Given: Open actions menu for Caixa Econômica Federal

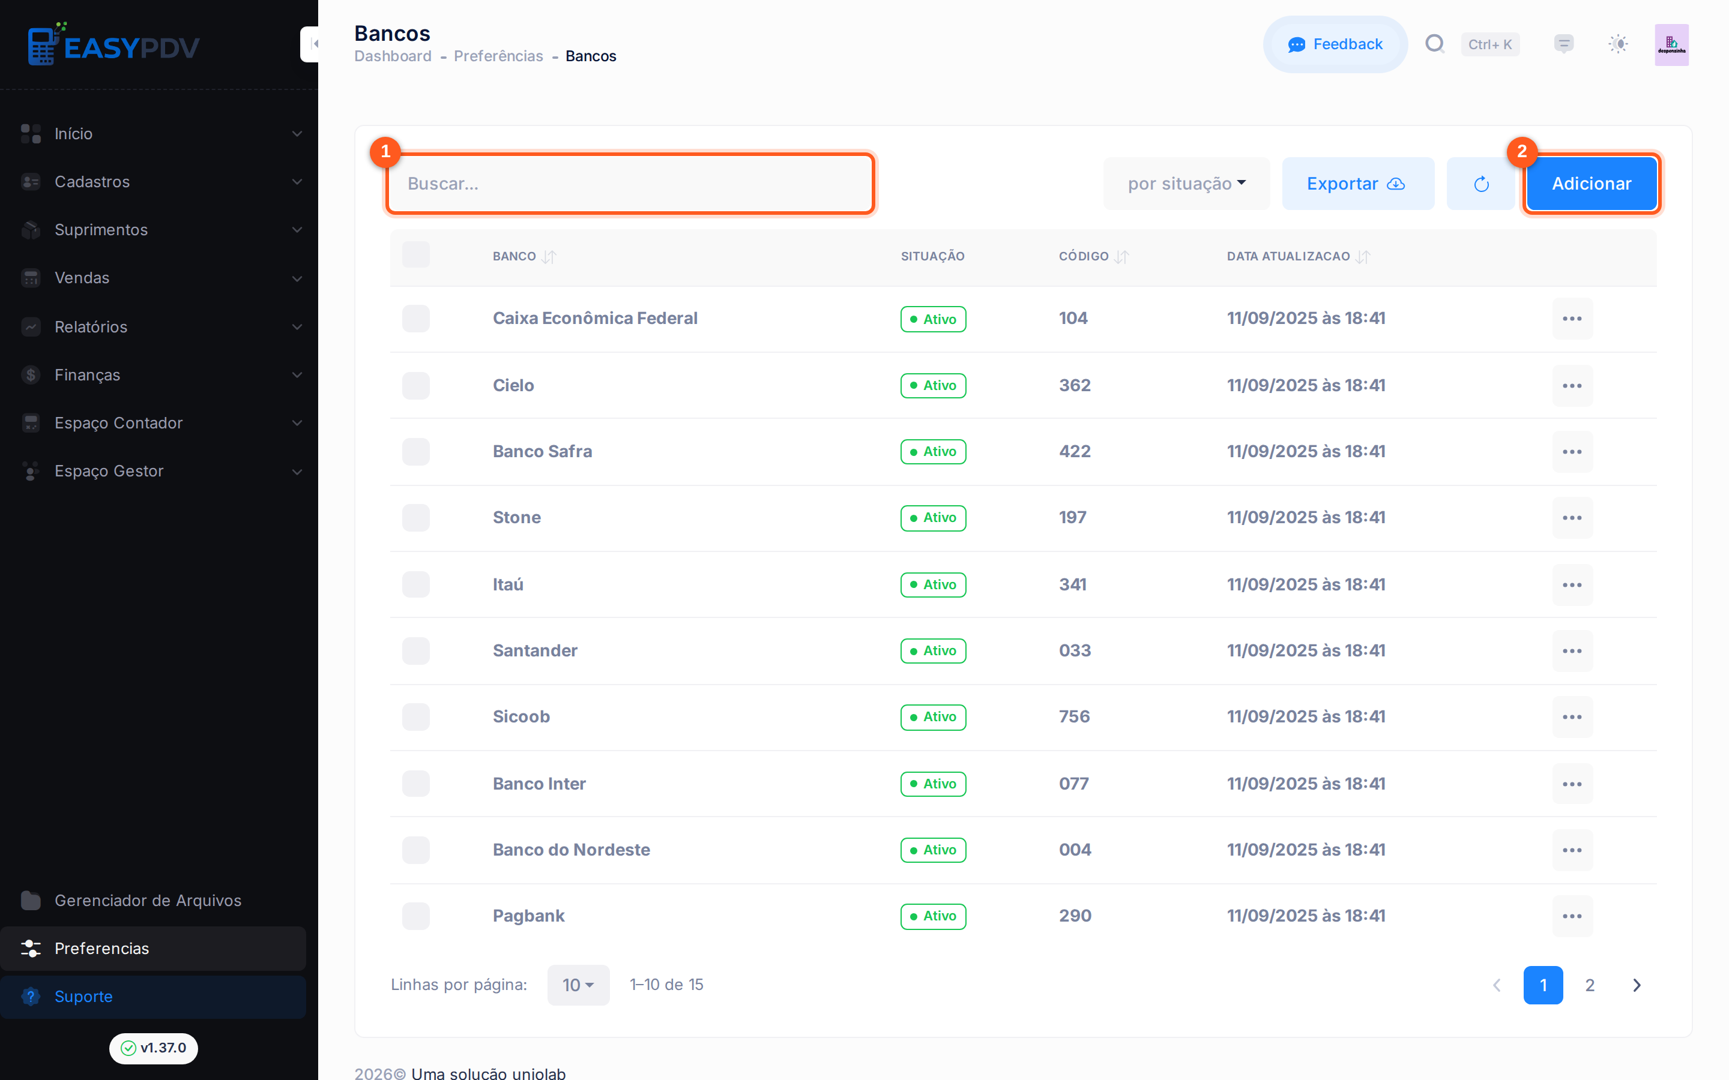Looking at the screenshot, I should tap(1572, 319).
